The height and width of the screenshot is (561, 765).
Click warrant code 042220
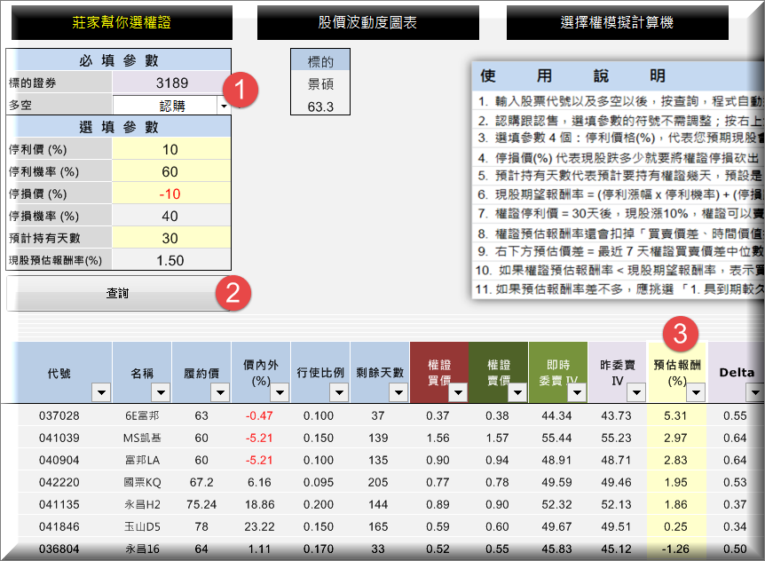point(59,483)
